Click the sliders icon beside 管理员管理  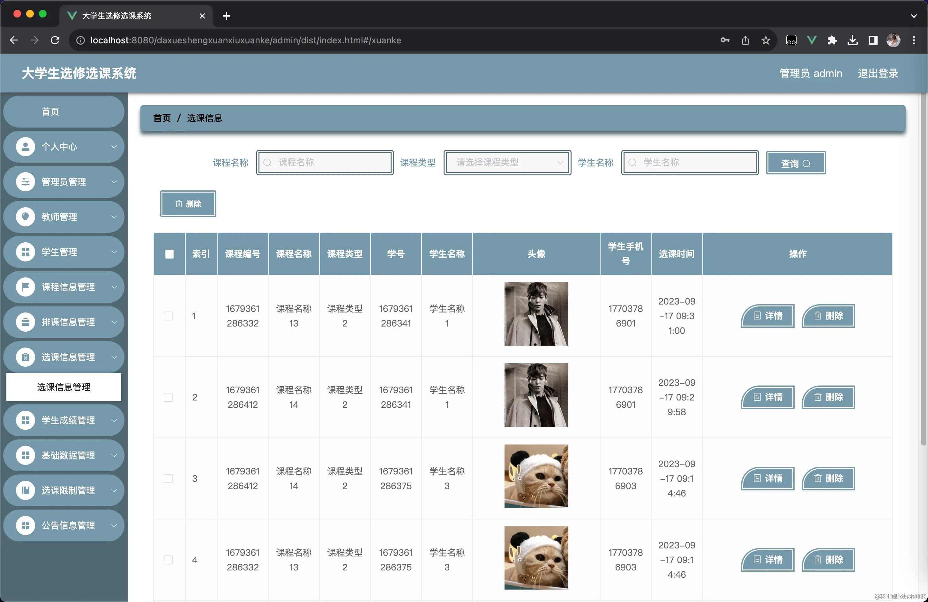click(x=25, y=182)
